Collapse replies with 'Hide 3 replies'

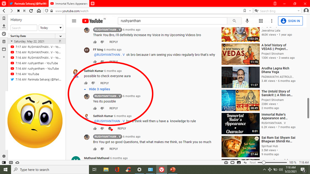click(97, 89)
